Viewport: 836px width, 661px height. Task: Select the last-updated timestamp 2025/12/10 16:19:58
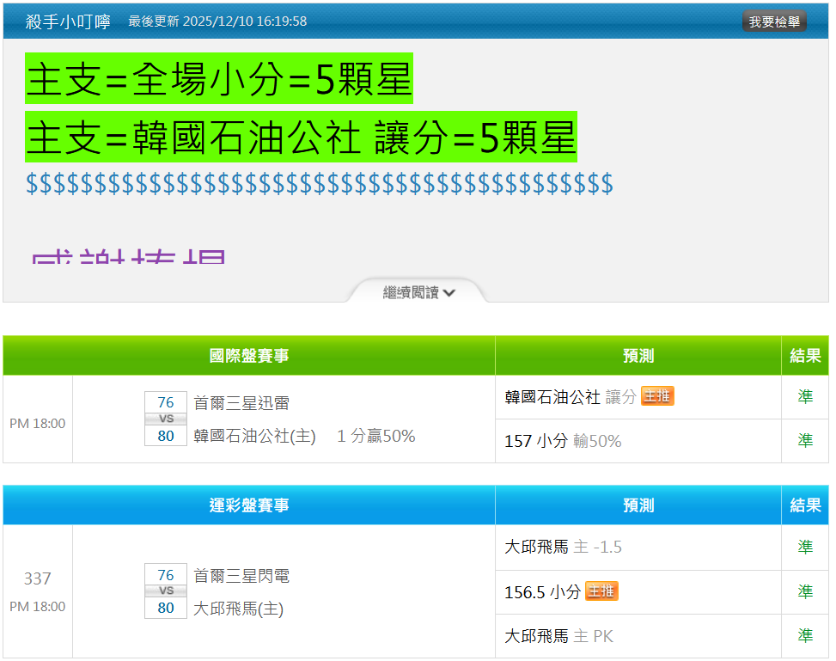(245, 21)
